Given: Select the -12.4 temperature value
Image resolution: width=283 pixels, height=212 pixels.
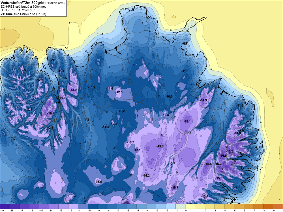Looking at the screenshot, I should click(x=29, y=109).
